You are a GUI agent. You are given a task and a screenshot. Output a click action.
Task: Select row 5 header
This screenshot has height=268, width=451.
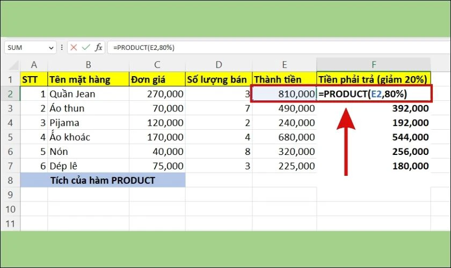(10, 137)
